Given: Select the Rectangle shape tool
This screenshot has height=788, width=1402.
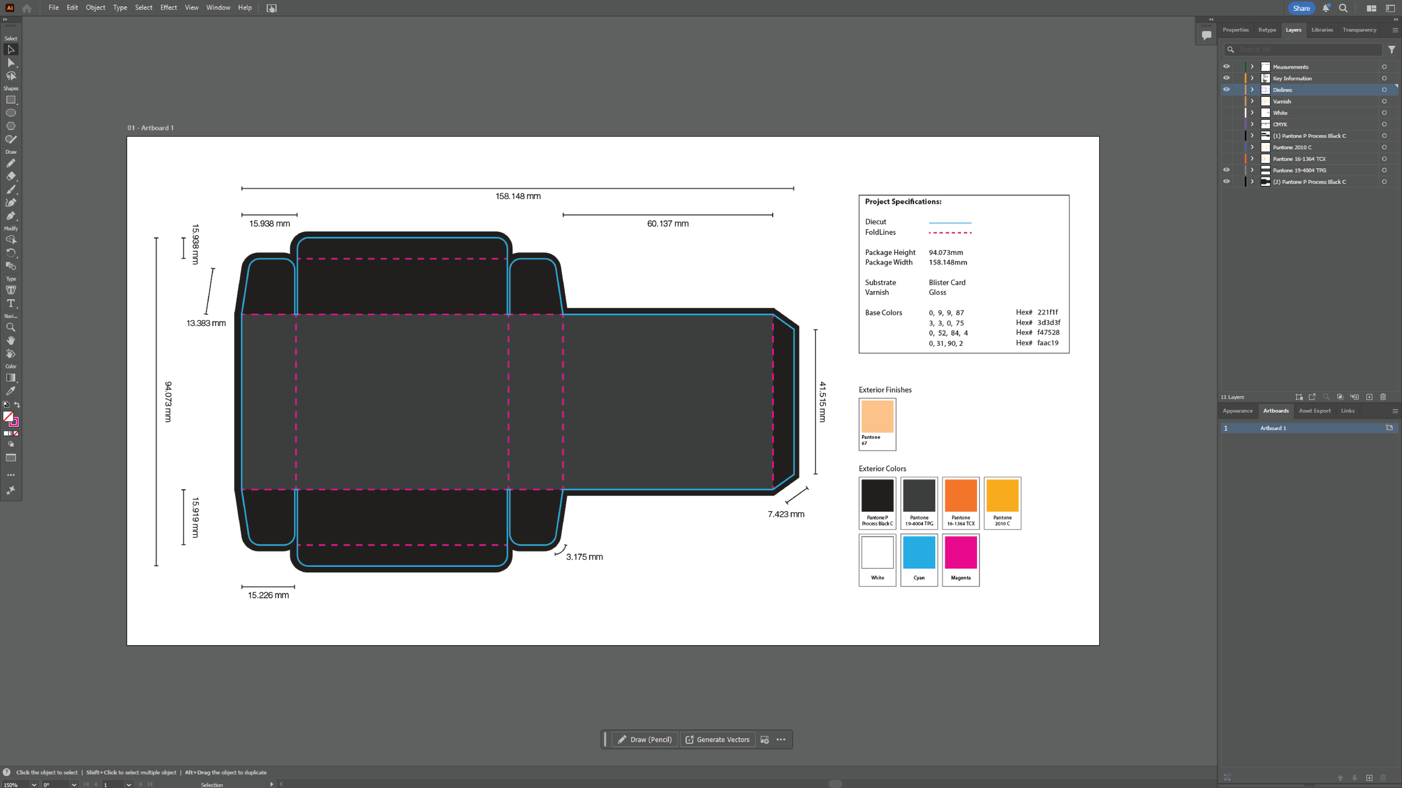Looking at the screenshot, I should pos(11,100).
